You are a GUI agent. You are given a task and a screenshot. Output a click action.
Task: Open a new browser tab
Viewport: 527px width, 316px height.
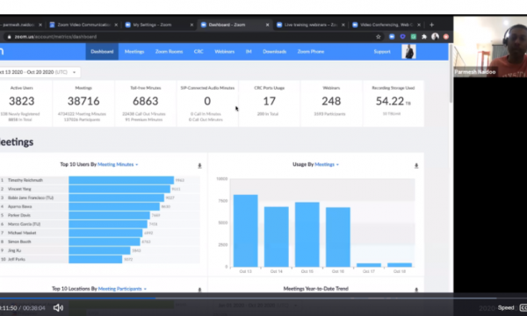tap(431, 25)
